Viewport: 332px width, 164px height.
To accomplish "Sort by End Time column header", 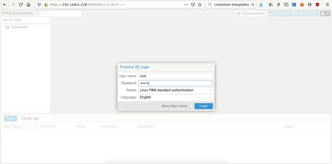I will tap(56, 126).
